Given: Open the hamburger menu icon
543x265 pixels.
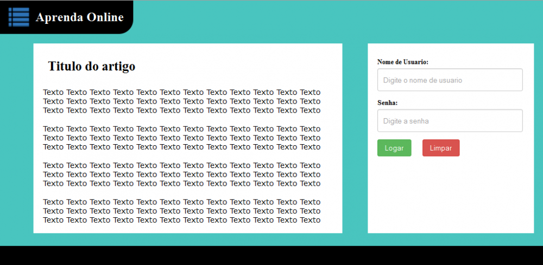Looking at the screenshot, I should tap(18, 17).
